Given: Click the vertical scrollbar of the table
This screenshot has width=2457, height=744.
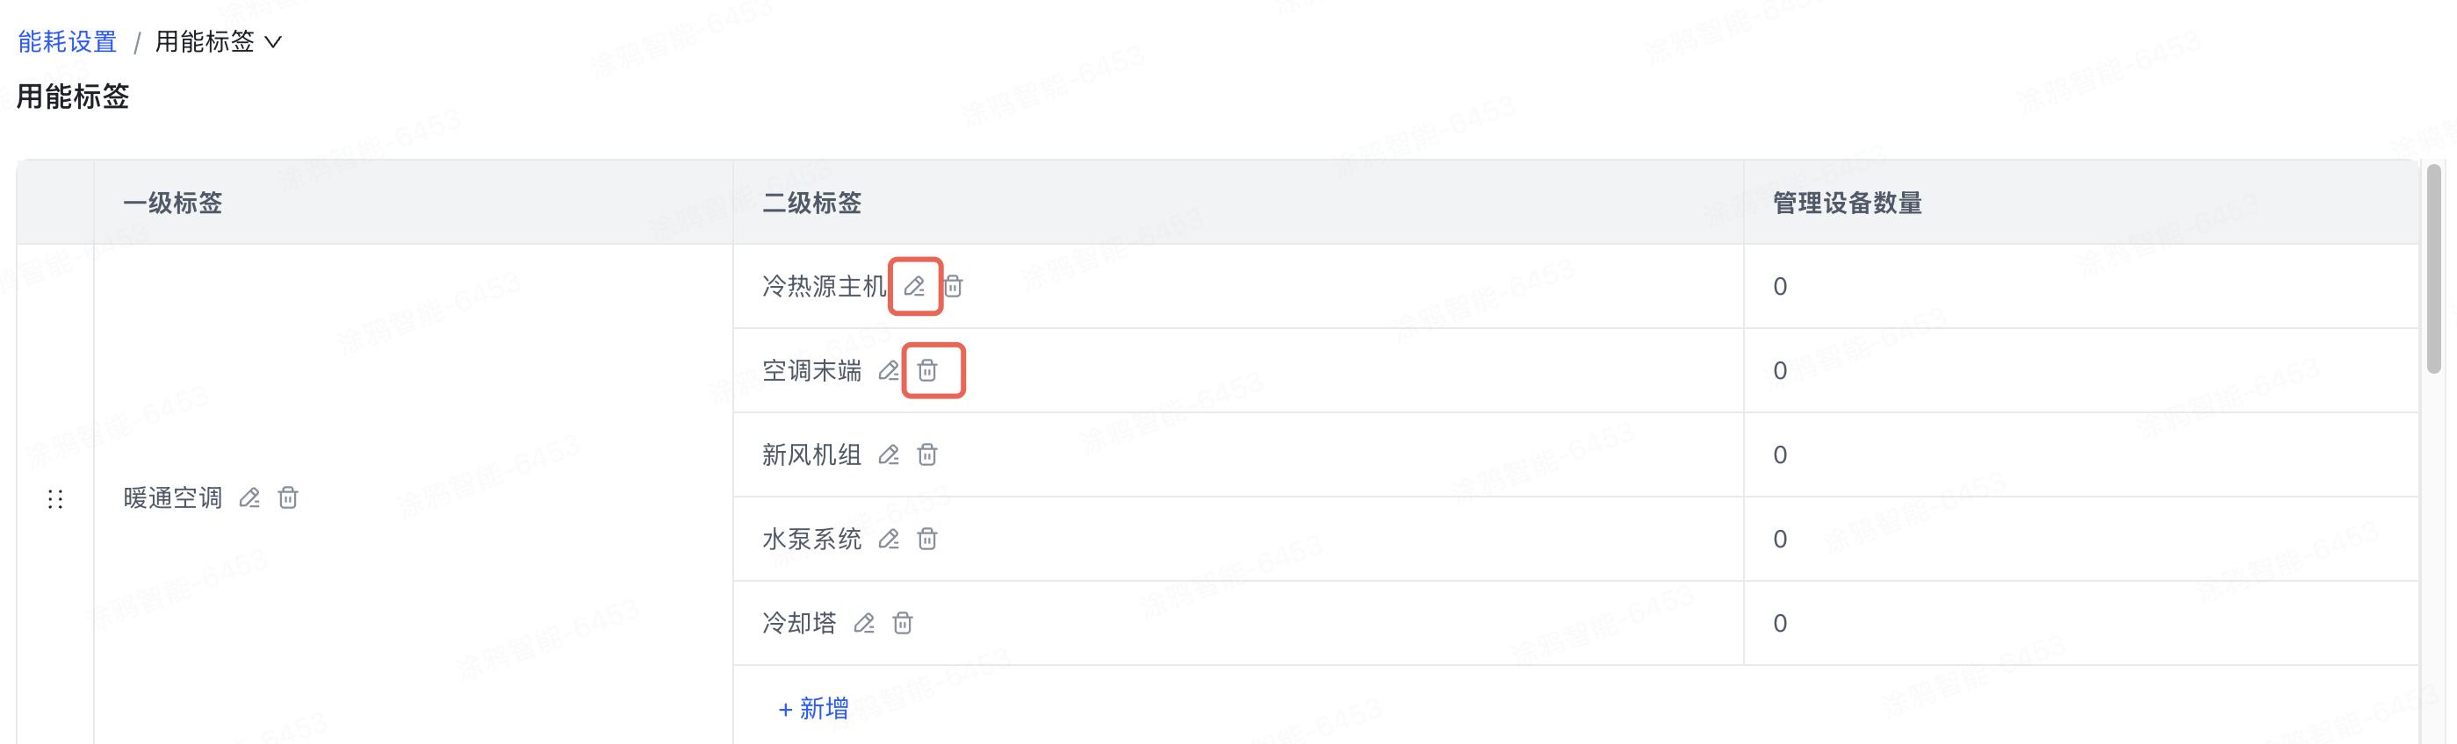Looking at the screenshot, I should [2433, 268].
